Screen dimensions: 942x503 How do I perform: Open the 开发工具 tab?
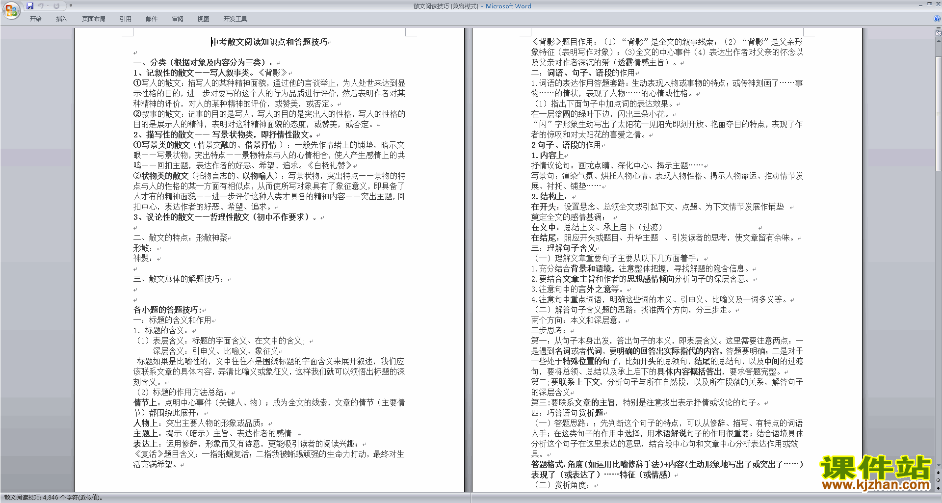tap(235, 19)
